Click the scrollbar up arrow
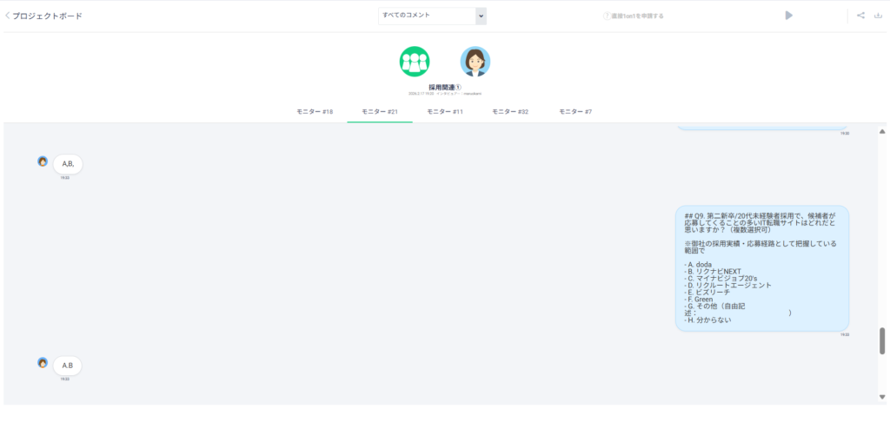890x422 pixels. 882,131
